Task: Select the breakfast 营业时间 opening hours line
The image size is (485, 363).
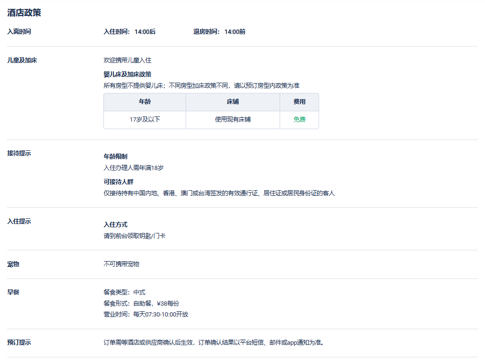Action: (x=146, y=314)
